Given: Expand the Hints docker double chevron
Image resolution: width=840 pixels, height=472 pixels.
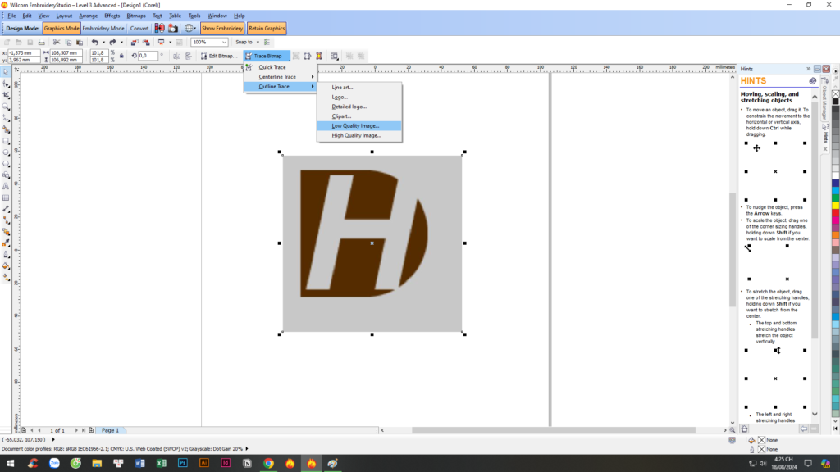Looking at the screenshot, I should (808, 69).
